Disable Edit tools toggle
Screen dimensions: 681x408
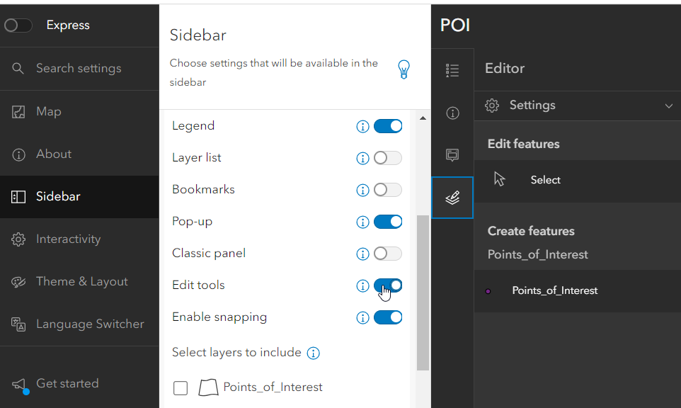click(388, 285)
